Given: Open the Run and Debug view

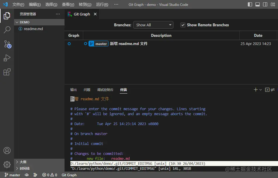Looking at the screenshot, I should 7,58.
